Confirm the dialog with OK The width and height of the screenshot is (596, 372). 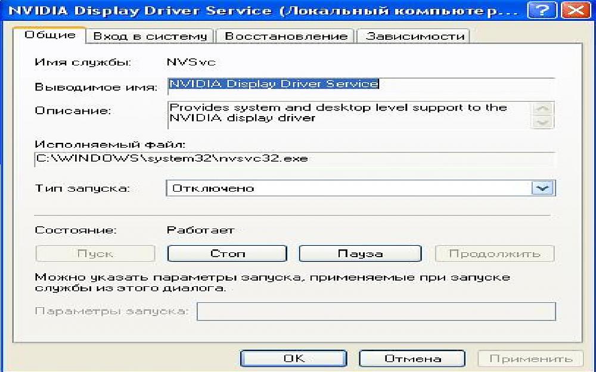coord(293,358)
